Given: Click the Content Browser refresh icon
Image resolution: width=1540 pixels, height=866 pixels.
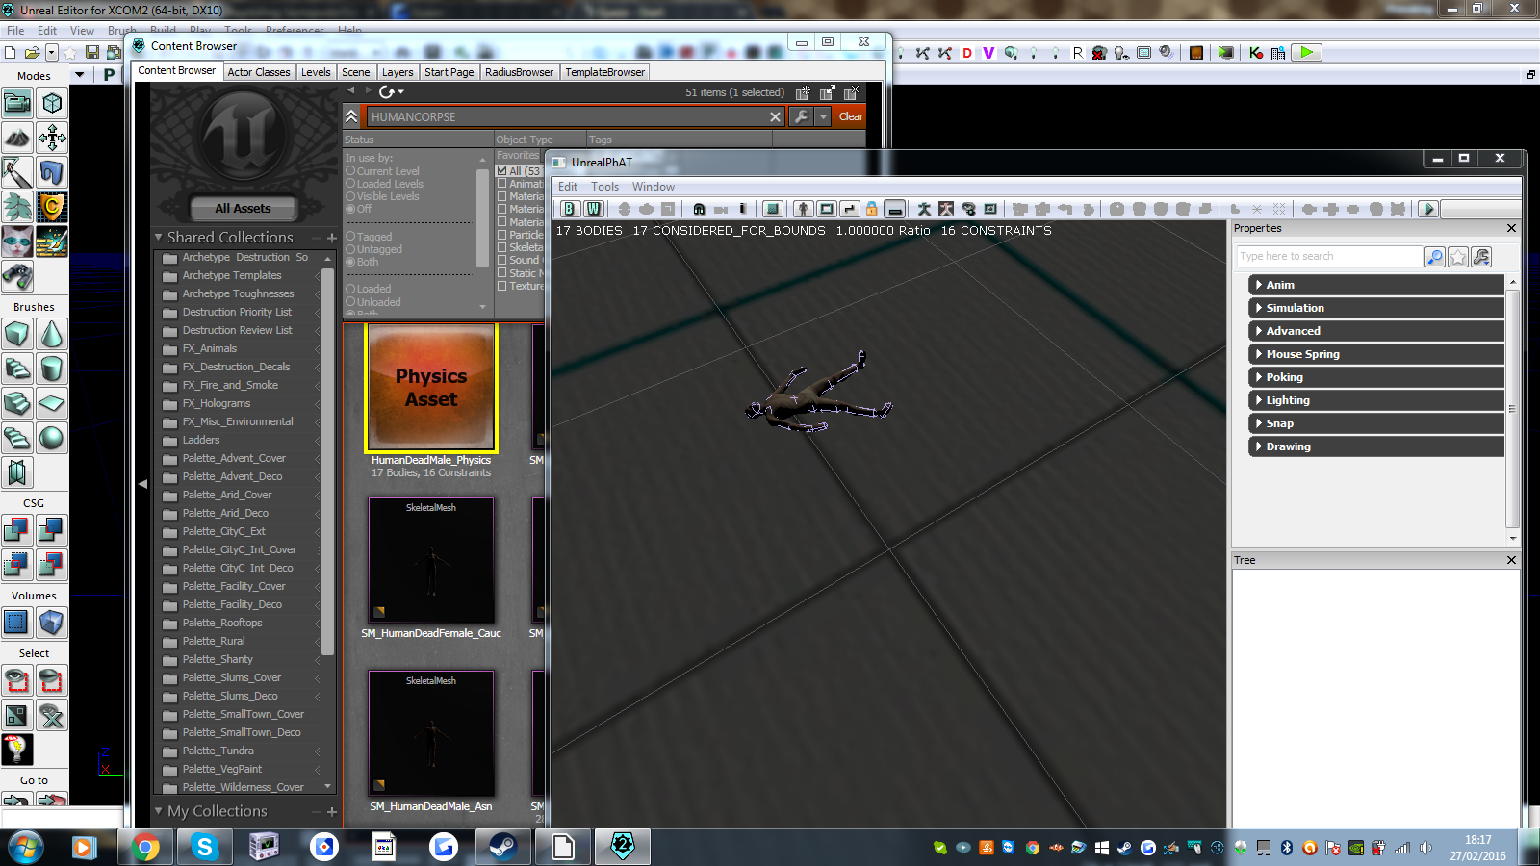Looking at the screenshot, I should click(x=387, y=92).
